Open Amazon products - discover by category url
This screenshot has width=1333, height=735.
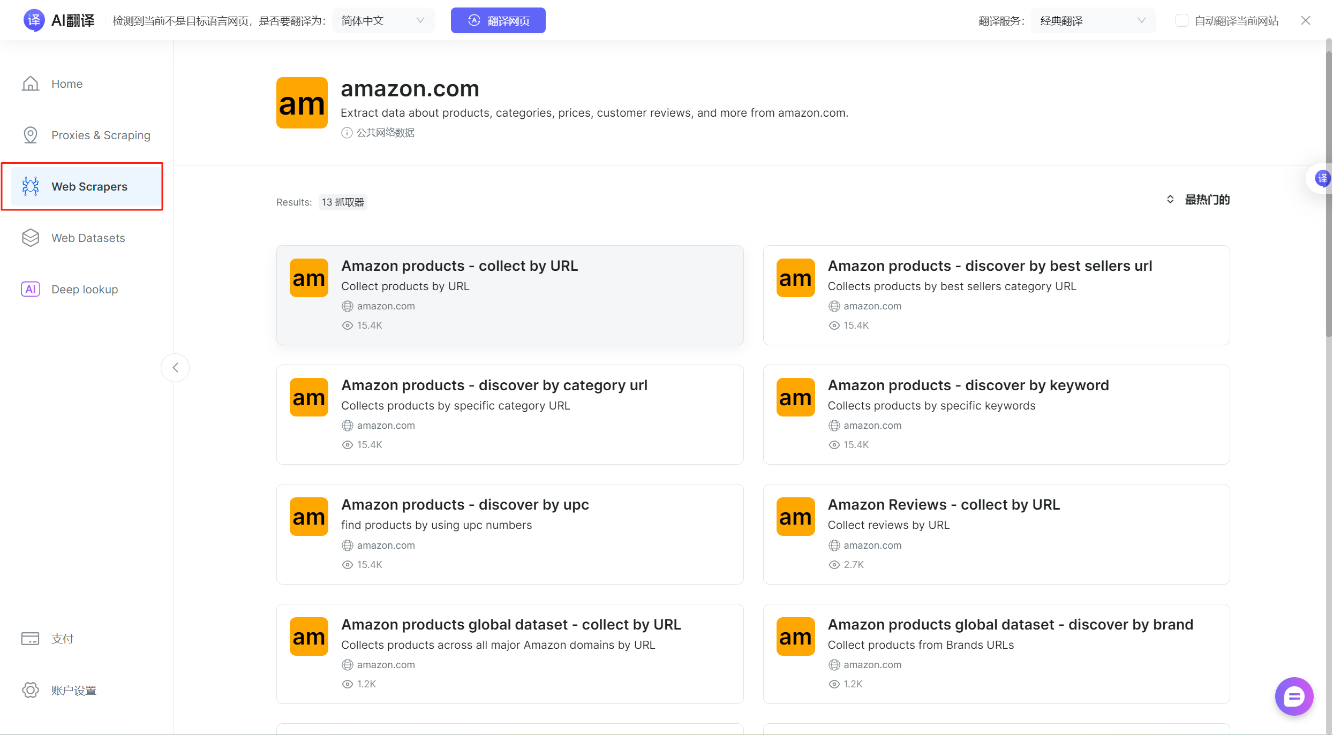(510, 414)
